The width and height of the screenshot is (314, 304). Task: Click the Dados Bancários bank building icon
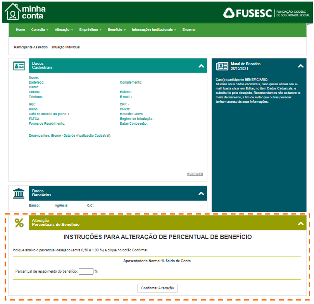point(19,193)
